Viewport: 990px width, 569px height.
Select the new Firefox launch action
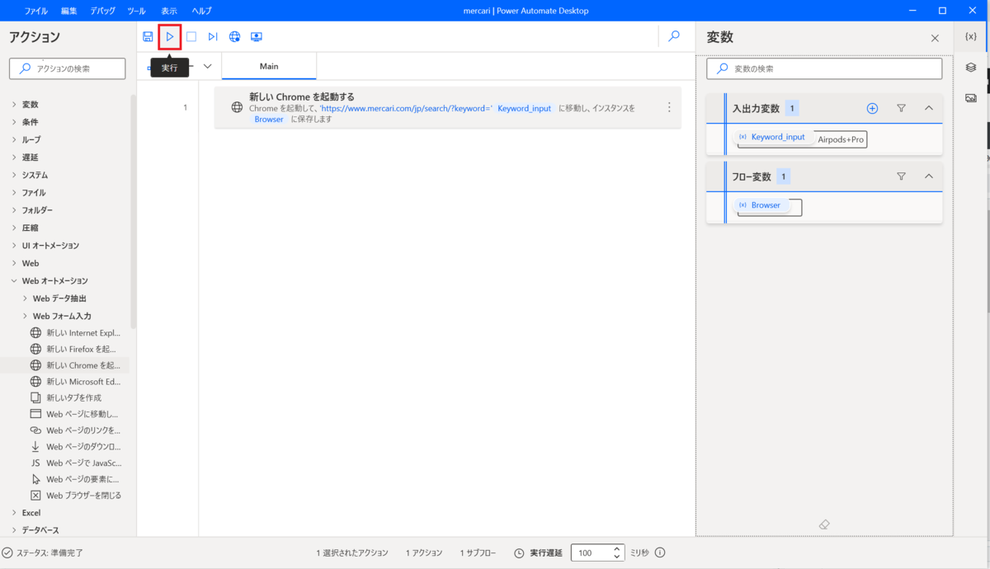point(74,349)
